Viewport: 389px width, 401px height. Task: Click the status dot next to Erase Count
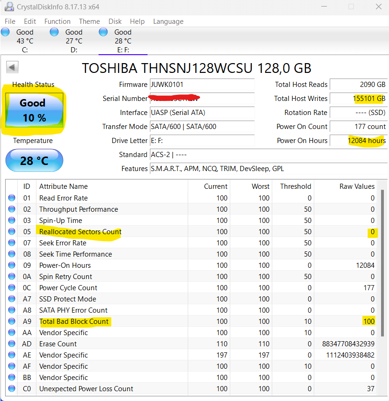(12, 344)
